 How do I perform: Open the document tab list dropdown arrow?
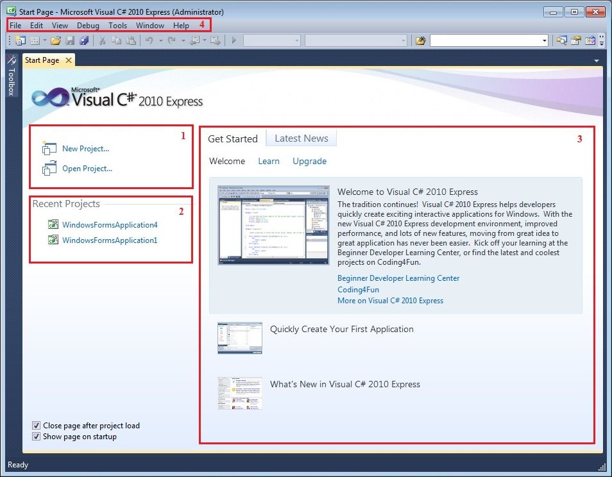point(597,61)
